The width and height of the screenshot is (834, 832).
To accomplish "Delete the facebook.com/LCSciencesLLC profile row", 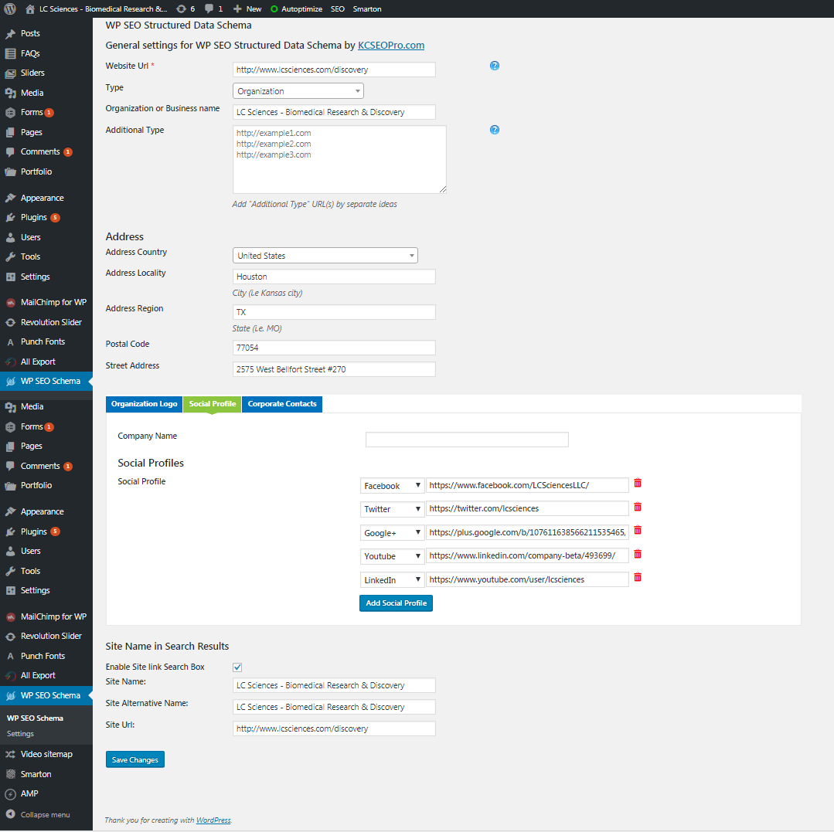I will click(638, 484).
